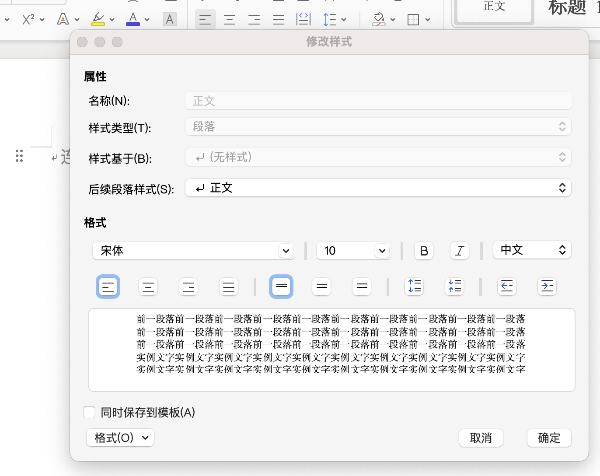Select right alignment in the dialog
The image size is (600, 476).
(x=188, y=287)
